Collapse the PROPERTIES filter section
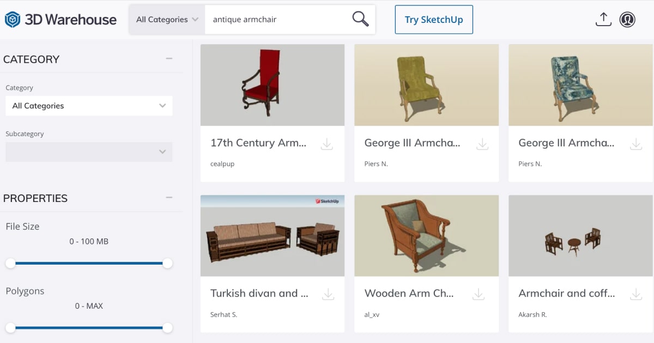Screen dimensions: 654x343 [x=169, y=198]
